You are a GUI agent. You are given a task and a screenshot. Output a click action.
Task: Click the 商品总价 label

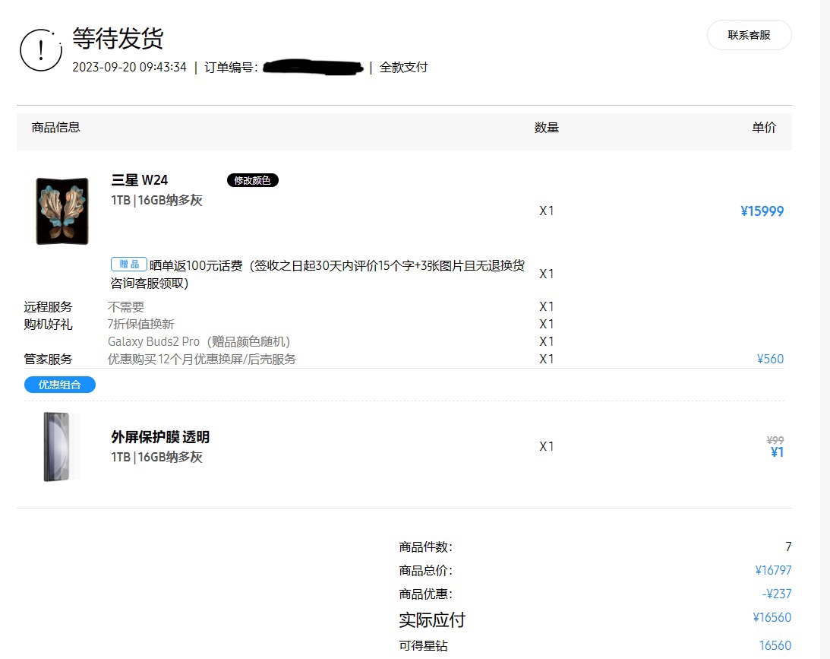[425, 571]
